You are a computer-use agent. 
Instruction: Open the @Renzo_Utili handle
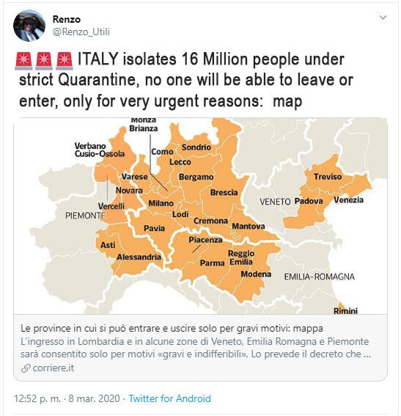click(81, 32)
